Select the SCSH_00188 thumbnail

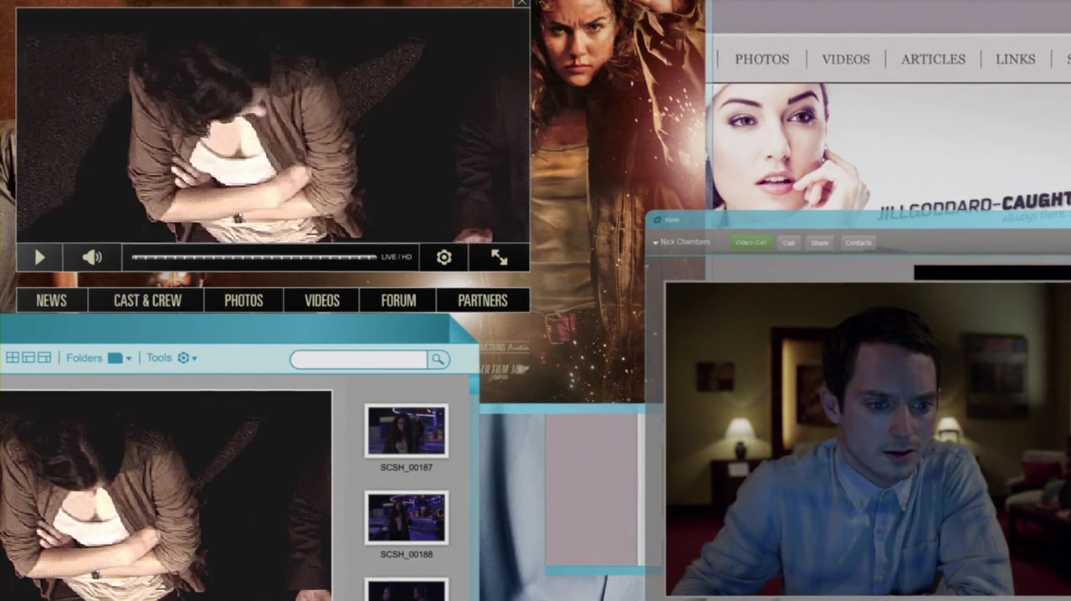pos(406,517)
